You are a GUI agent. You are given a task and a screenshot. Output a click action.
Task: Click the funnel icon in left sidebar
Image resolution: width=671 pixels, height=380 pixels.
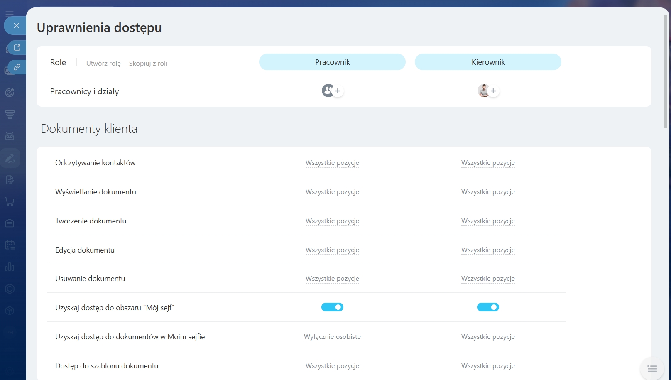[10, 115]
